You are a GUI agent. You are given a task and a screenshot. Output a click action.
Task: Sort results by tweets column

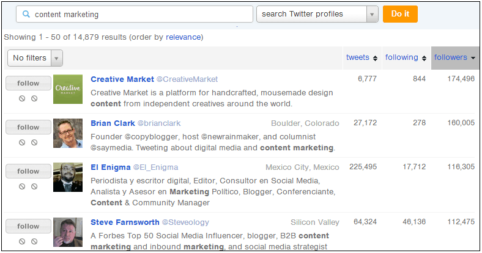[x=362, y=57]
